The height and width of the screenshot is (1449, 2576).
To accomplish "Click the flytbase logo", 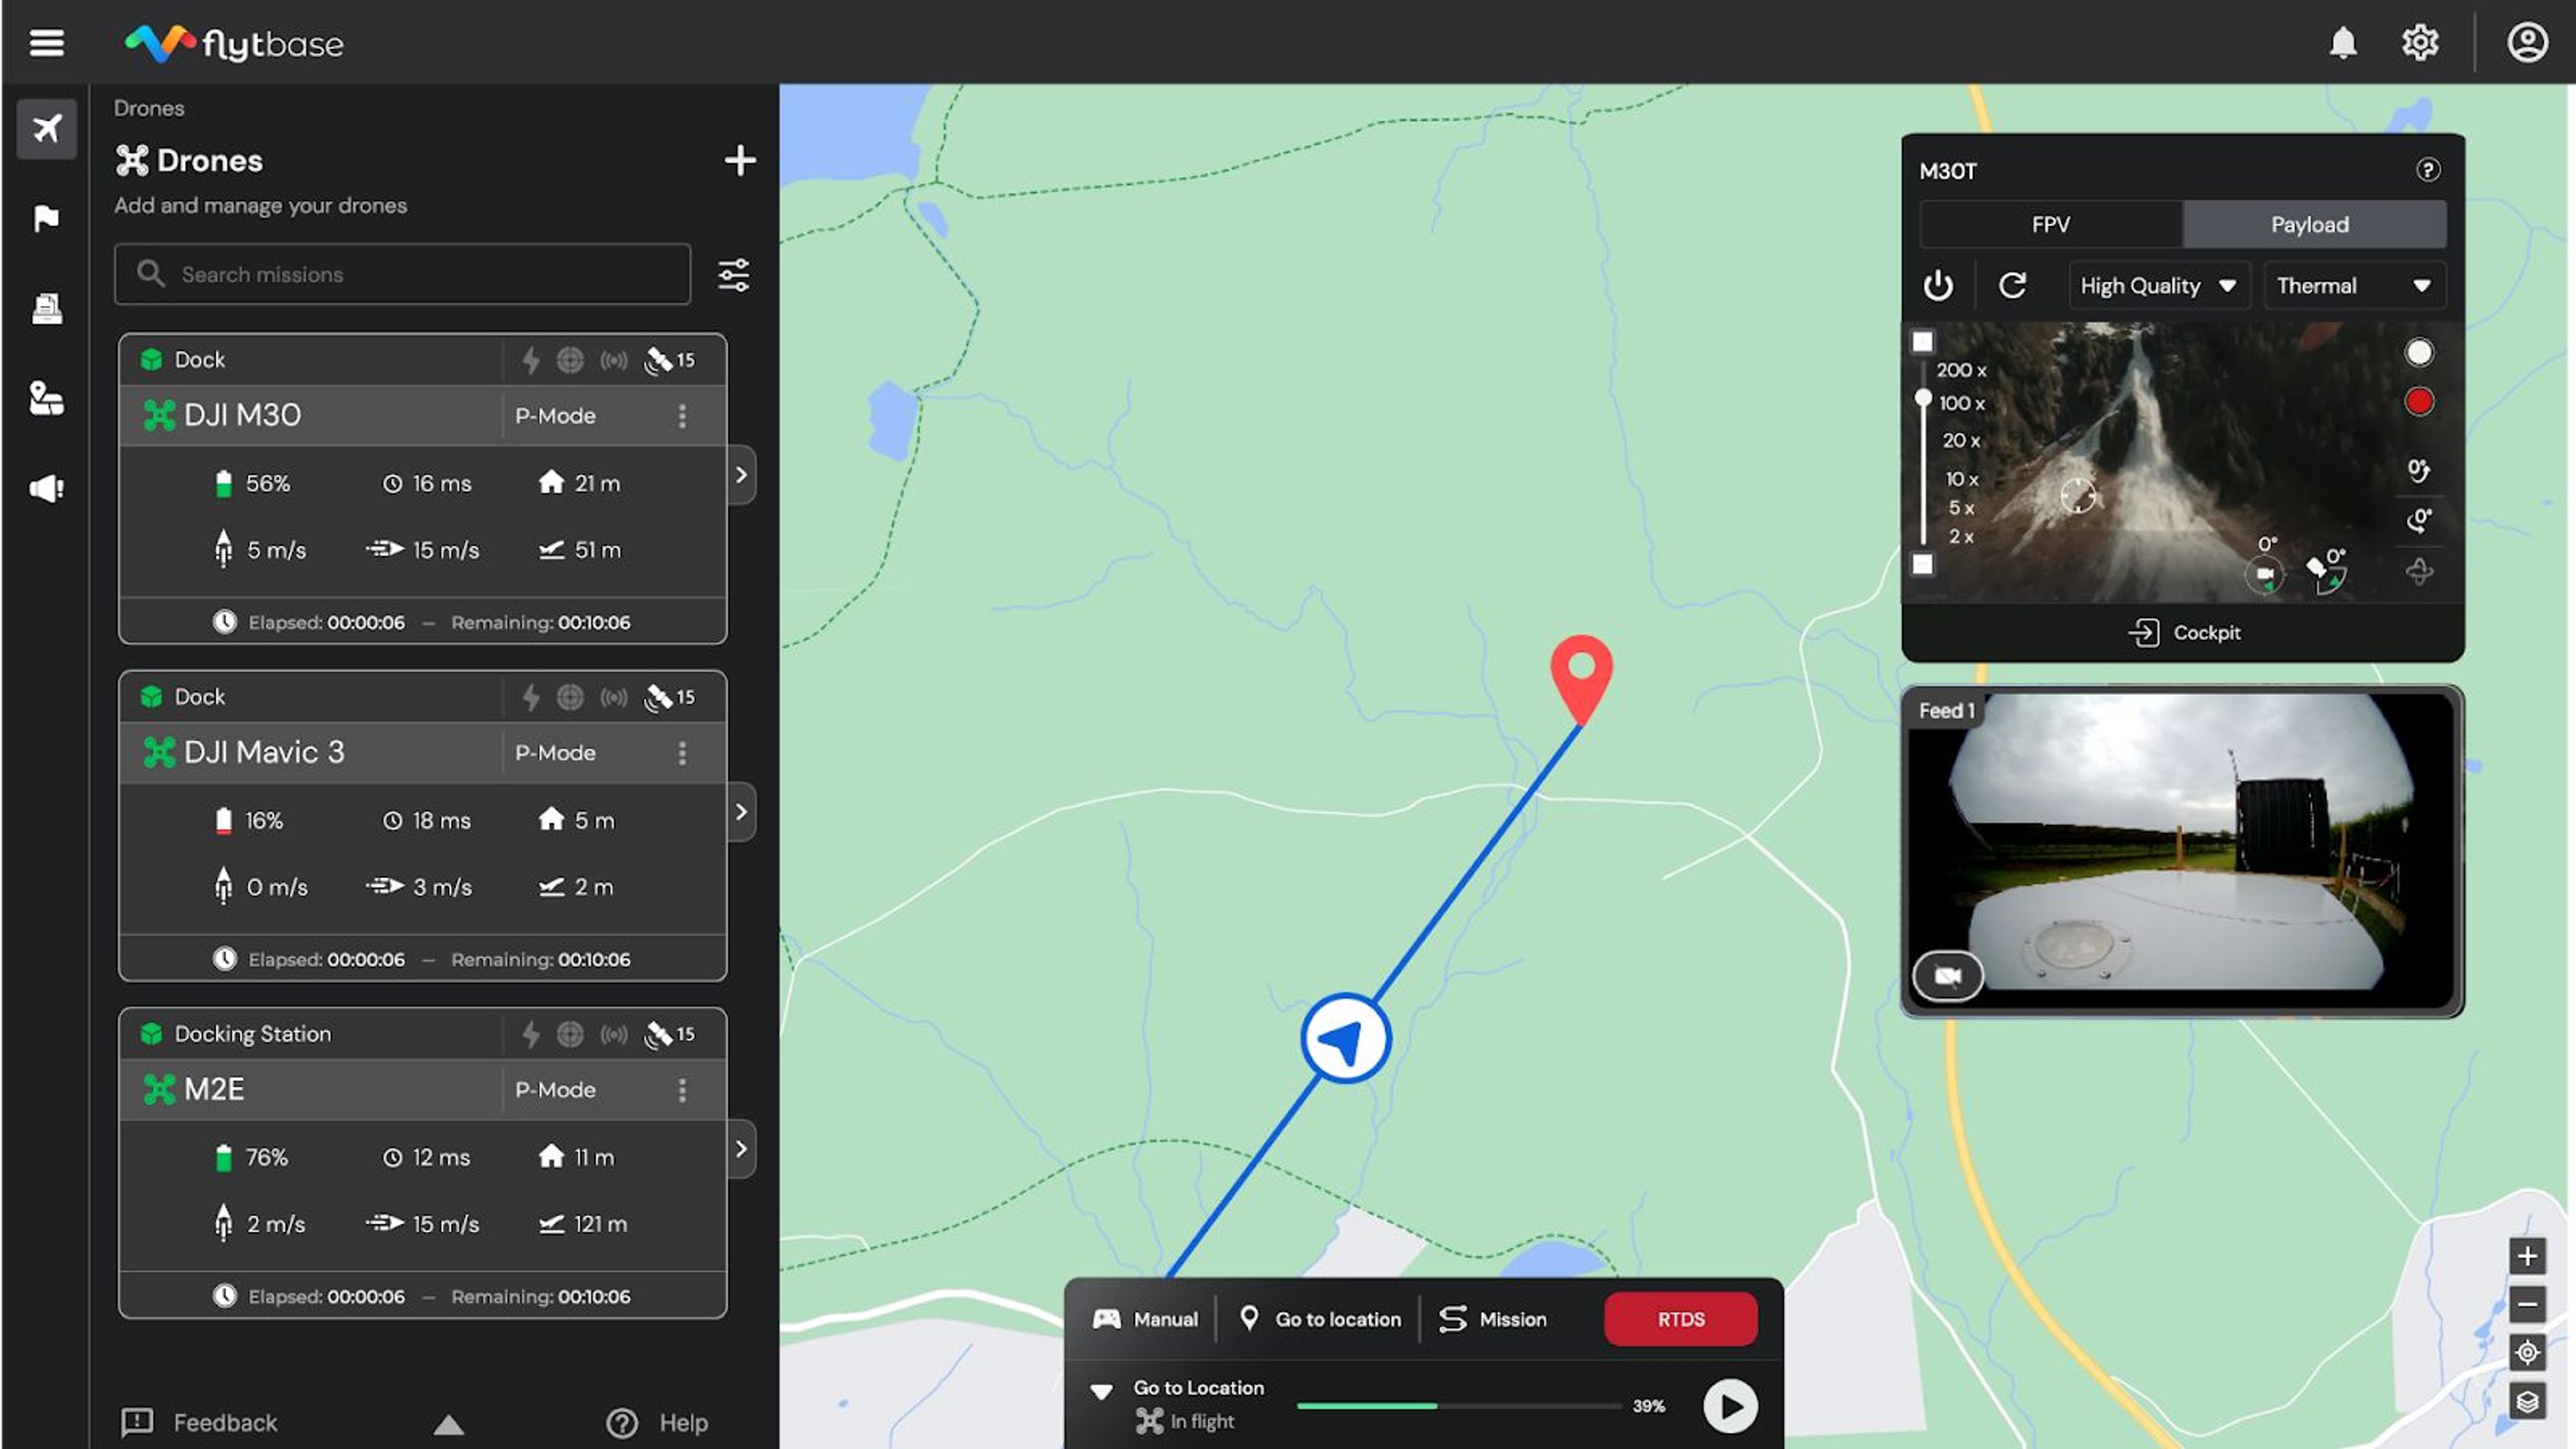I will coord(234,43).
